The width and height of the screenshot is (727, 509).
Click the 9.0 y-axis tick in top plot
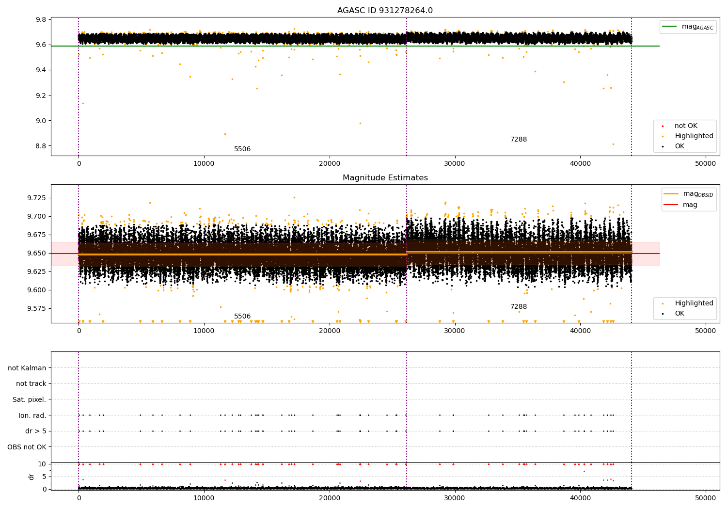(x=42, y=121)
